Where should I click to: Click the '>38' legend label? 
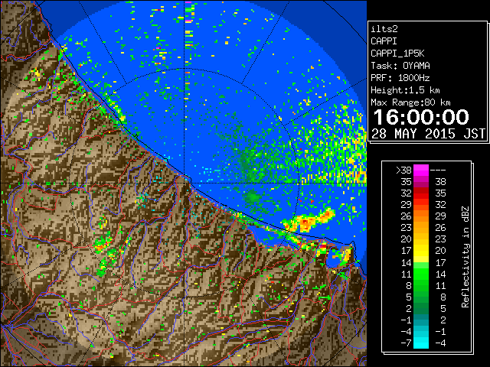point(403,171)
